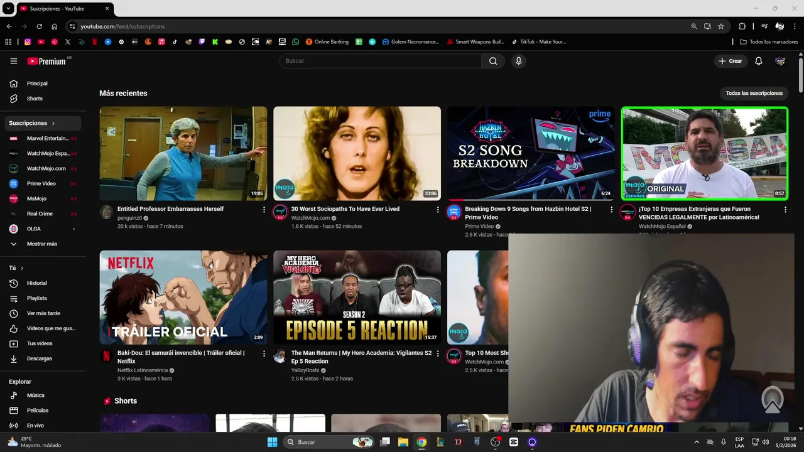Open Música under Explorar
This screenshot has height=452, width=804.
coord(43,395)
